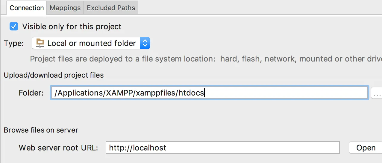Click the "..." browse button beside Folder field
The width and height of the screenshot is (382, 163).
(377, 93)
